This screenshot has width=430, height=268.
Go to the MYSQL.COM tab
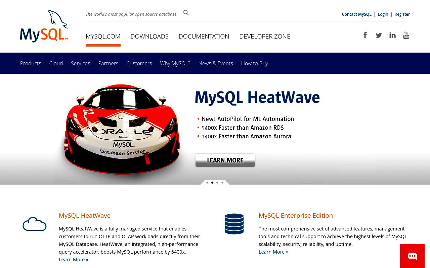103,36
